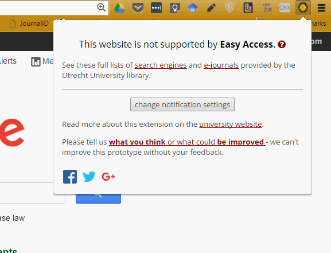Click the CRX extension icon
Screen dimensions: 331x253
click(x=285, y=8)
